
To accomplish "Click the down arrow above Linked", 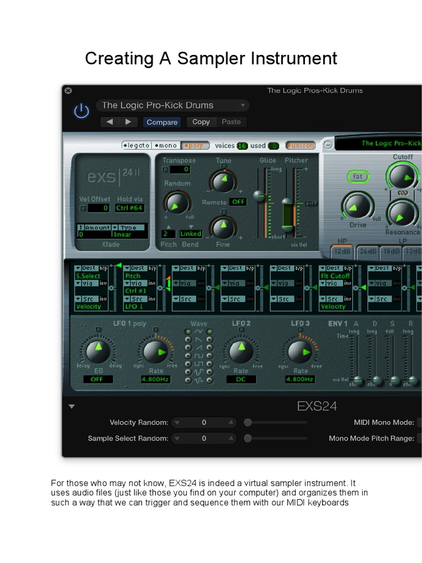I will point(191,227).
